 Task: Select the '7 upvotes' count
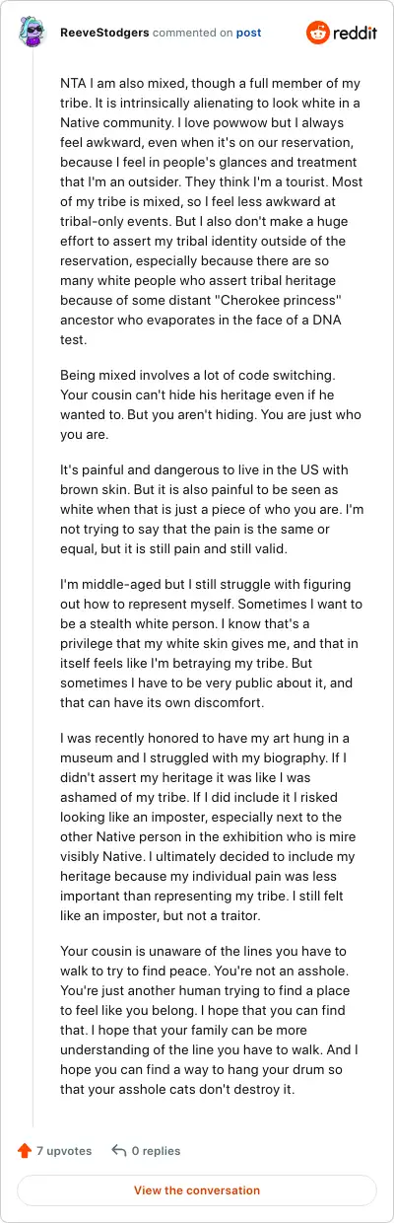tap(64, 1150)
